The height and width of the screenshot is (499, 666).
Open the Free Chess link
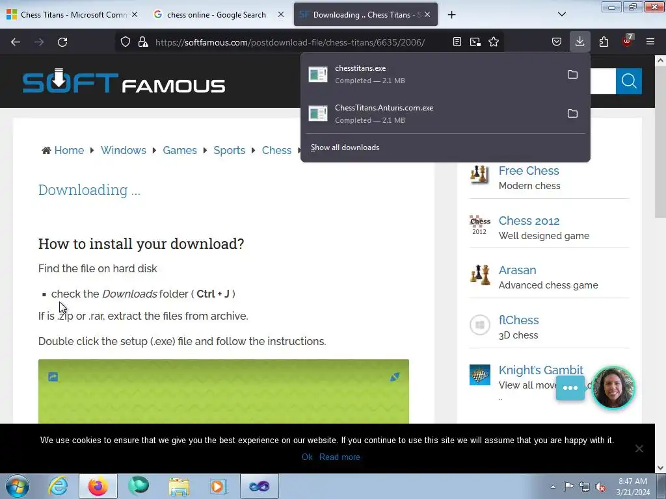coord(529,171)
